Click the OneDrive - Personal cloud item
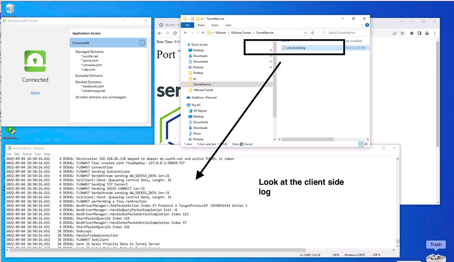 click(202, 97)
